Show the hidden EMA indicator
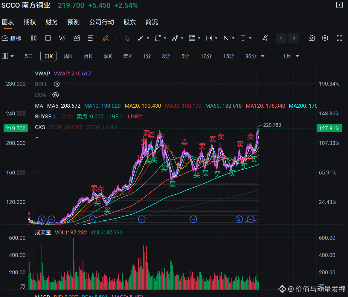This screenshot has width=348, height=297. tap(56, 95)
